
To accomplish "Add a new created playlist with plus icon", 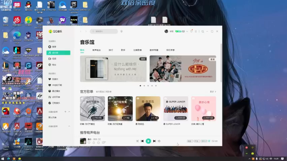I will (65, 112).
